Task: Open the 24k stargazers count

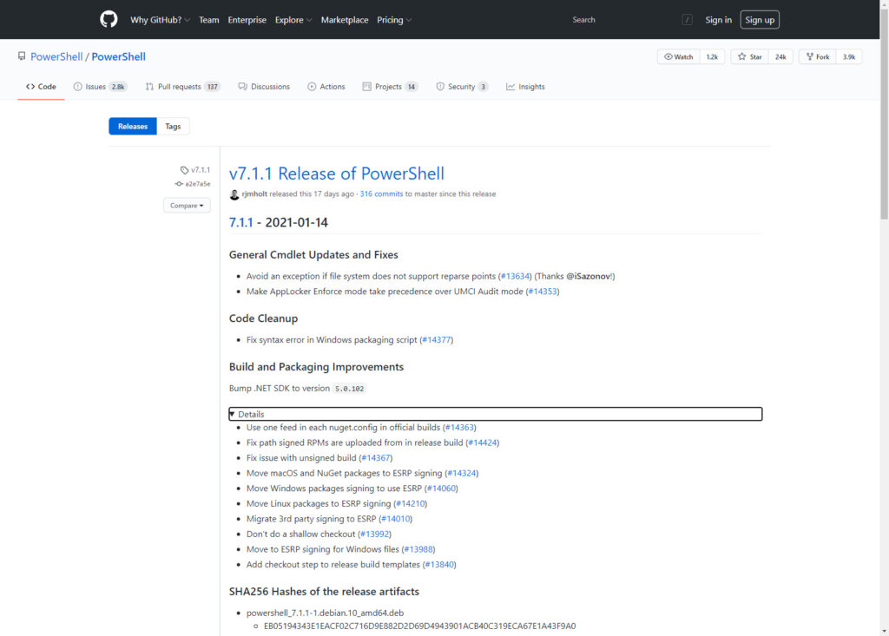Action: click(780, 56)
